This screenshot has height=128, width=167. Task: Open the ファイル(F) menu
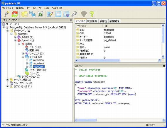point(7,8)
